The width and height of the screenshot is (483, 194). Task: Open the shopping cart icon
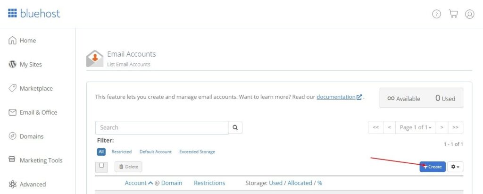point(453,14)
